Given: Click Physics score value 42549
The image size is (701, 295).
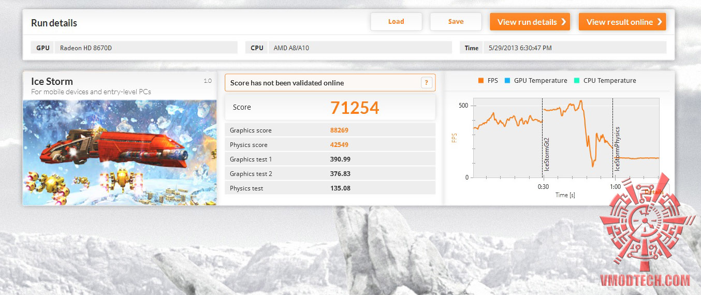Looking at the screenshot, I should click(x=340, y=145).
